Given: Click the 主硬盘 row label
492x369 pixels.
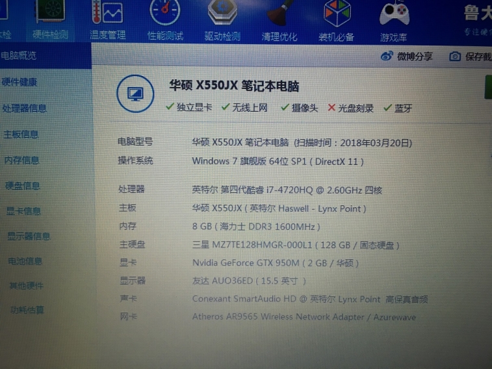Looking at the screenshot, I should coord(132,244).
